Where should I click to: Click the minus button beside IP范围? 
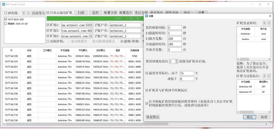coord(28,13)
